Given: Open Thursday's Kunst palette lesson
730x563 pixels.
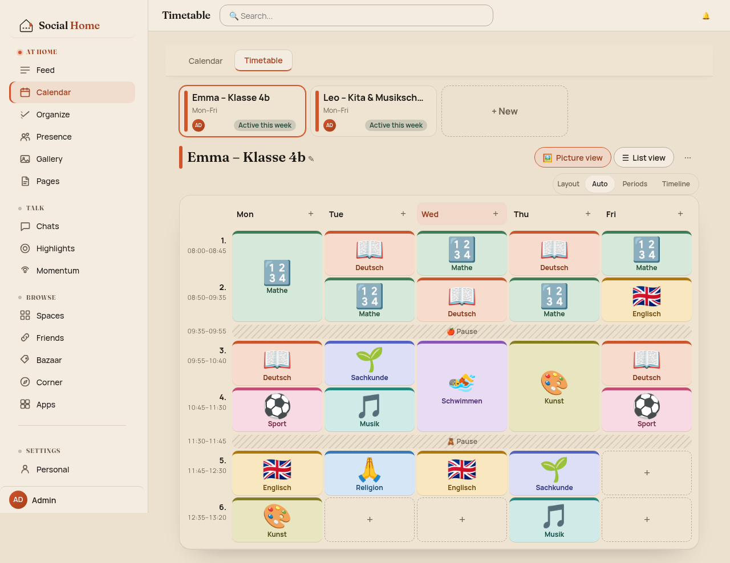Looking at the screenshot, I should [554, 386].
